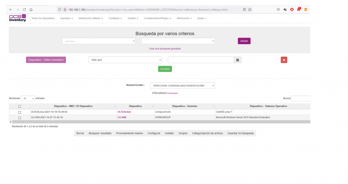This screenshot has height=184, width=348.
Task: Reload the page with refresh icon
Action: click(x=24, y=9)
